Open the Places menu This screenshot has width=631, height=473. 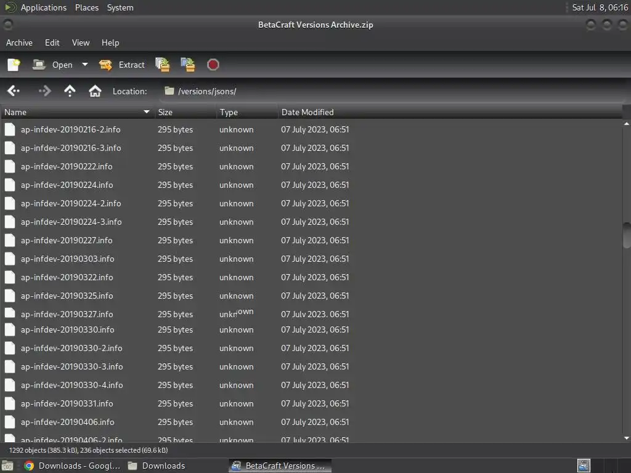[x=87, y=7]
